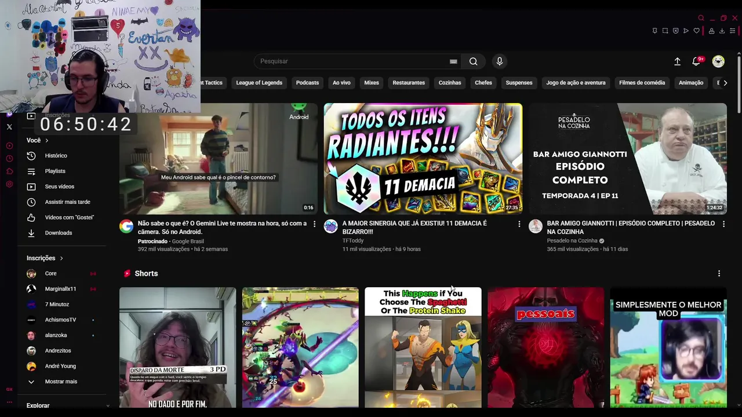This screenshot has width=742, height=417.
Task: Click the pin icon in browser toolbar
Action: (x=654, y=31)
